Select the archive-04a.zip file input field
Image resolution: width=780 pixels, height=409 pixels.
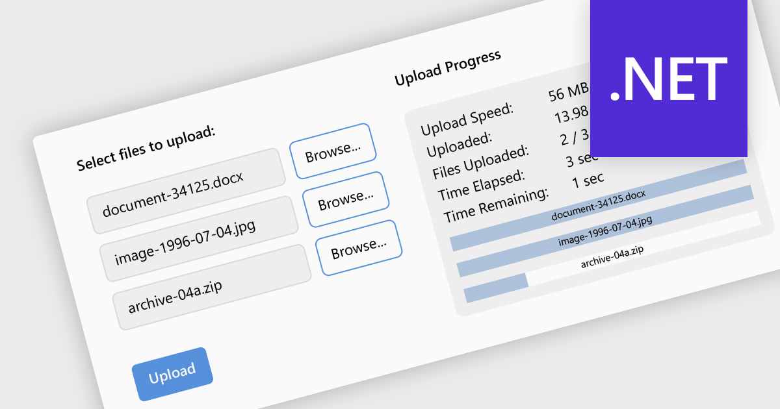[x=211, y=287]
